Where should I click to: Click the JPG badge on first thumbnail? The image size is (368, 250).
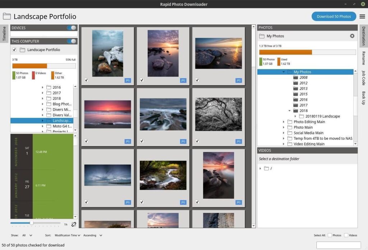(x=128, y=80)
